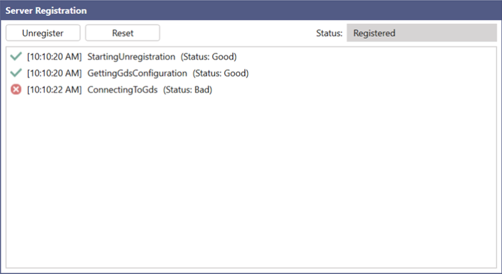
Task: Click the timestamp of the GettingGdsConfiguration entry
Action: click(54, 73)
